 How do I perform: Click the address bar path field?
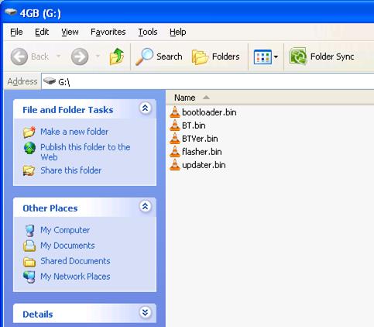point(208,81)
